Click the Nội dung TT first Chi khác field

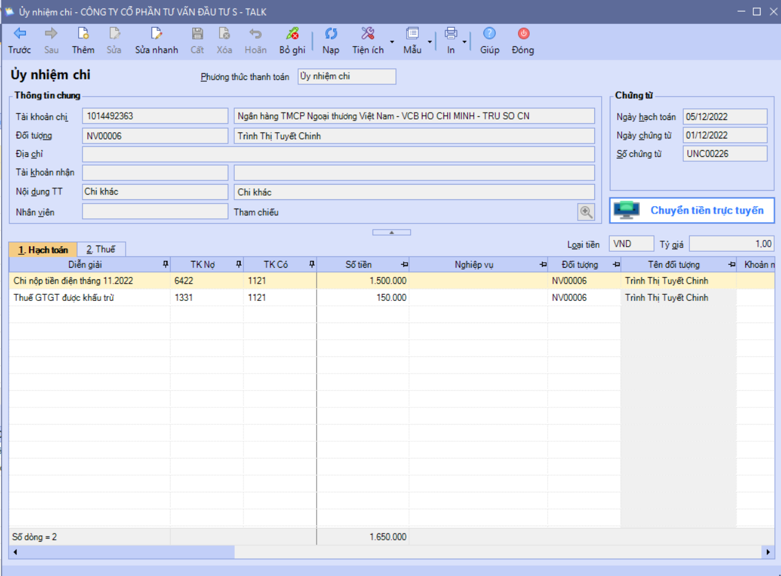click(155, 191)
